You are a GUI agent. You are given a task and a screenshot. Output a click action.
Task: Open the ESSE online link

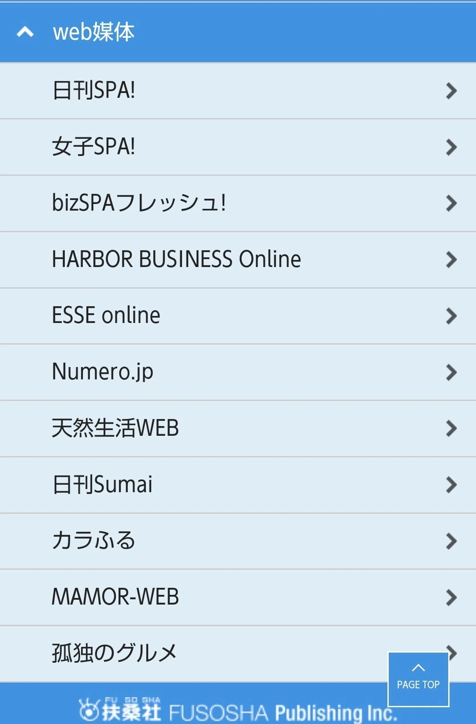click(238, 316)
